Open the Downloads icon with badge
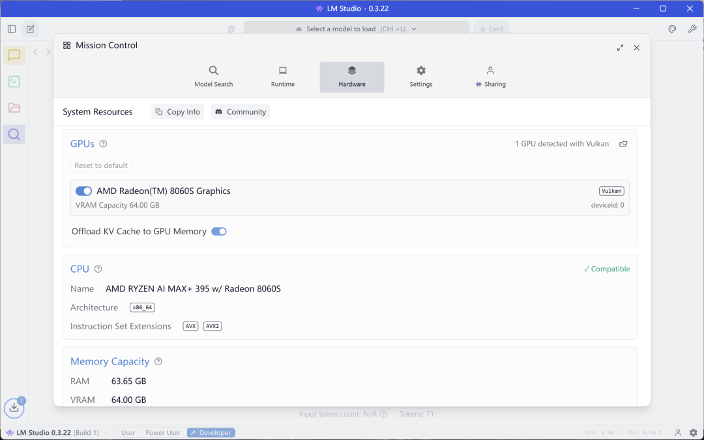The width and height of the screenshot is (704, 440). pos(14,407)
